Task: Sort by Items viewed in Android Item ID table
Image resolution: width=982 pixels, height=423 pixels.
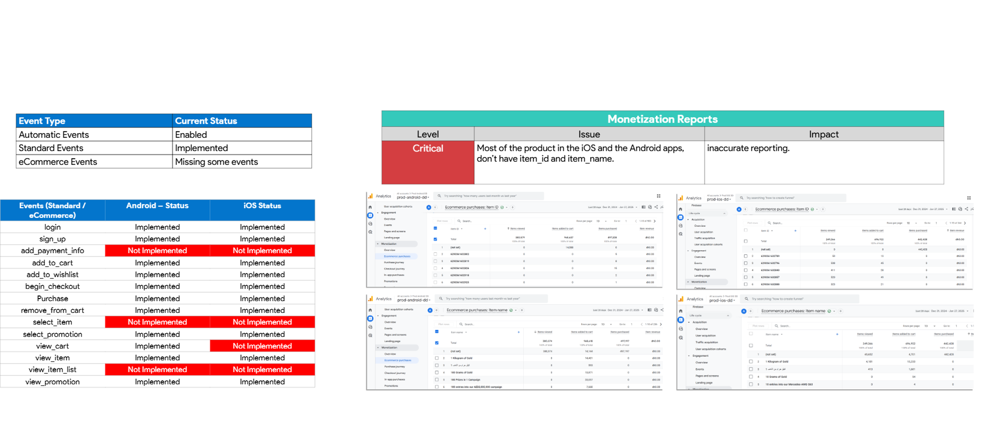Action: pos(517,229)
